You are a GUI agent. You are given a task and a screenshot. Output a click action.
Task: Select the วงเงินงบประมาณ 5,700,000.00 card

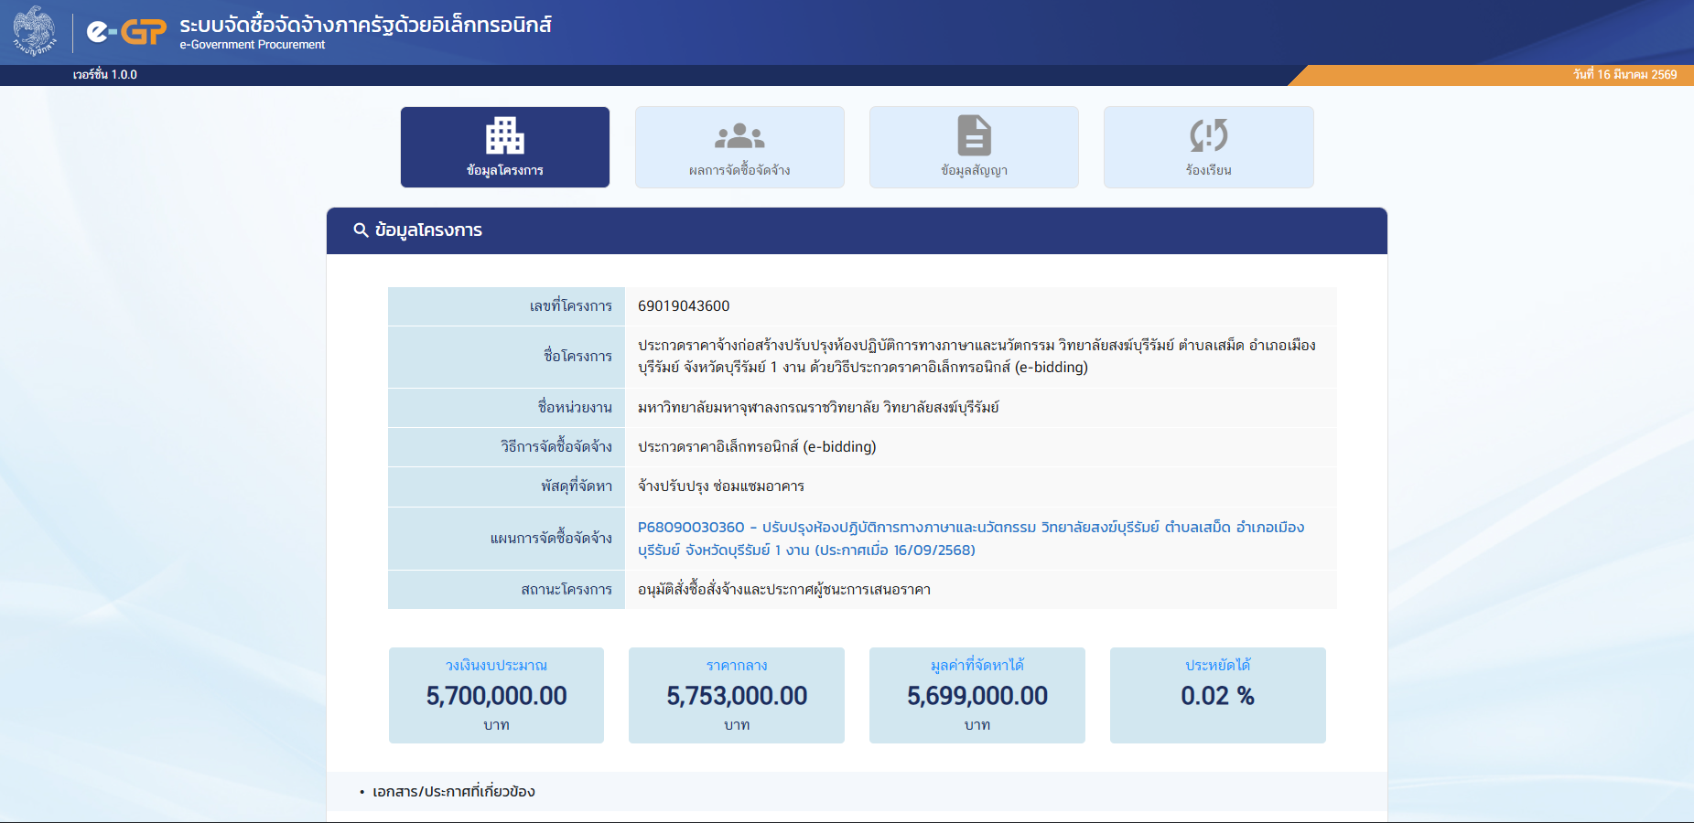click(496, 695)
